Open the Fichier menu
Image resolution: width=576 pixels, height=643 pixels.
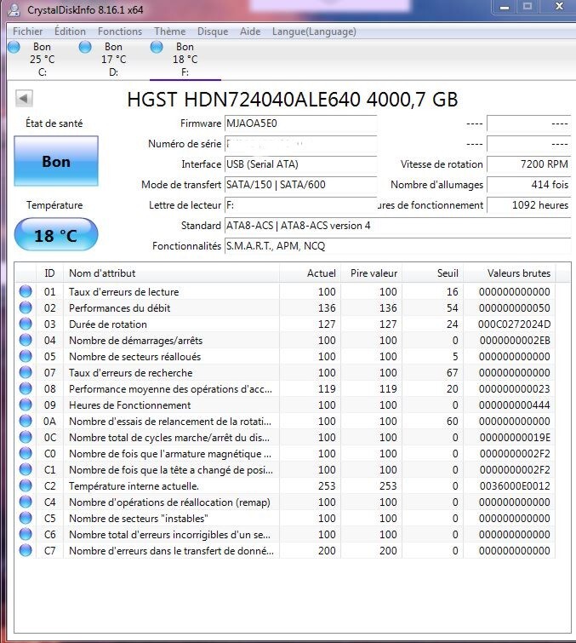point(28,32)
